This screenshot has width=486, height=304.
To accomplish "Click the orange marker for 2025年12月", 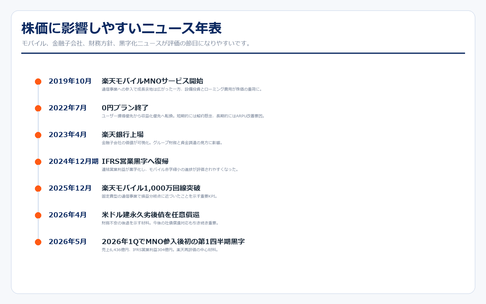I will tap(38, 188).
